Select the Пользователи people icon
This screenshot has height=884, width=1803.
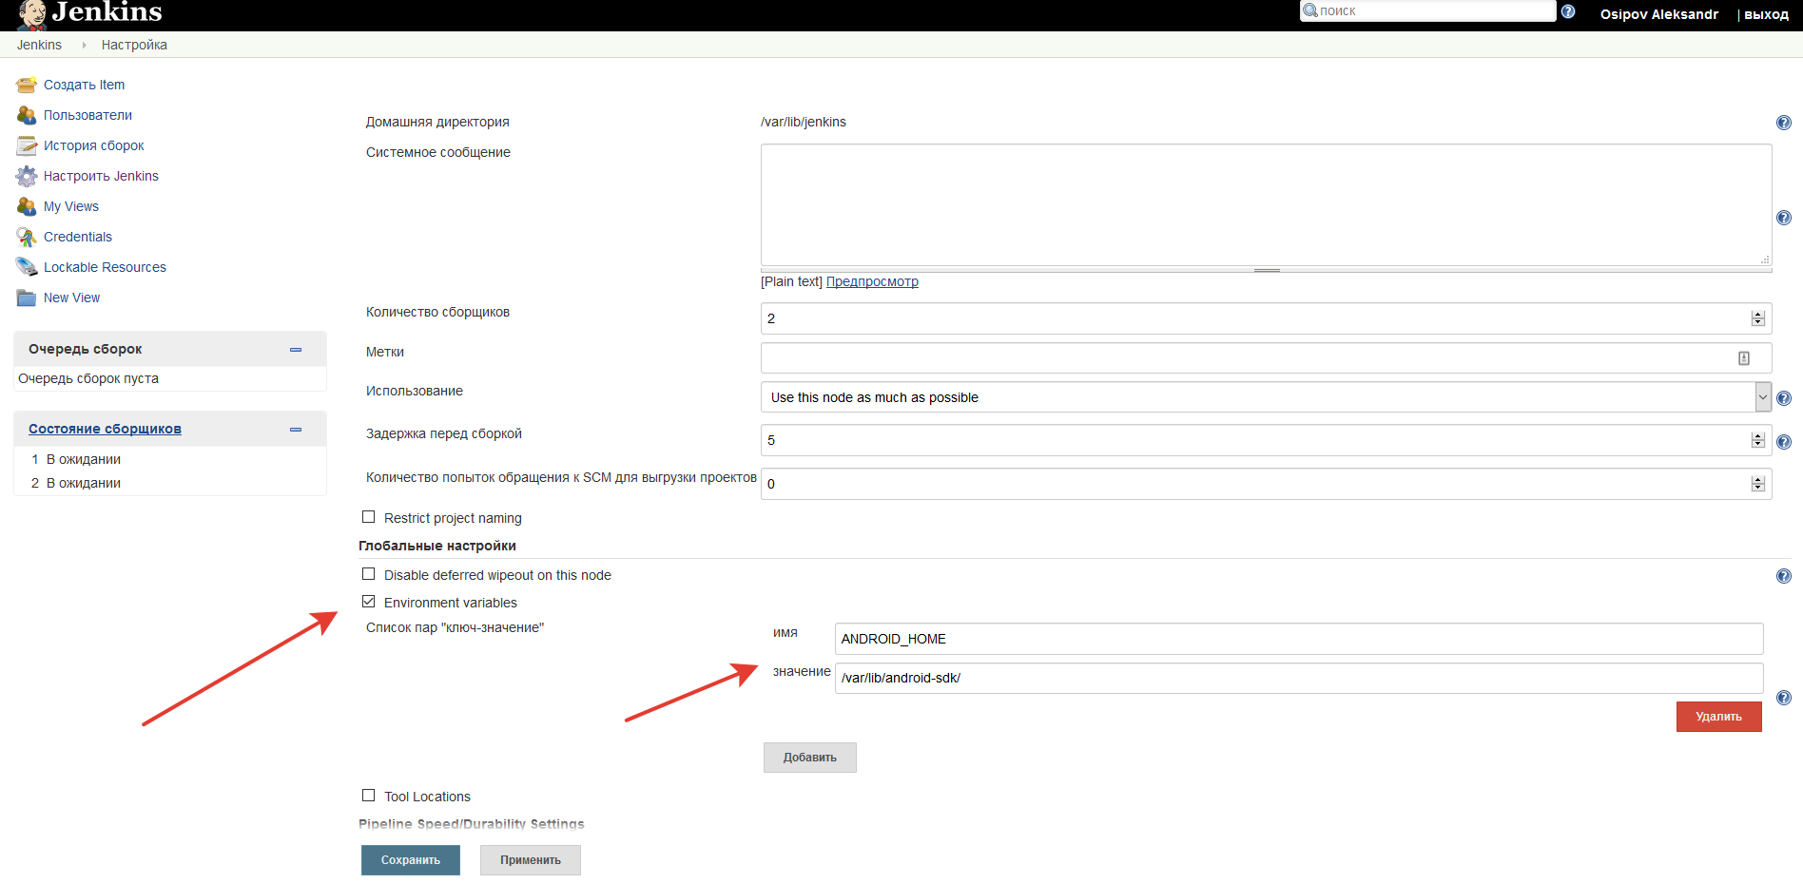coord(26,114)
